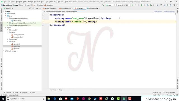Open the Layout Inspector button

169,93
